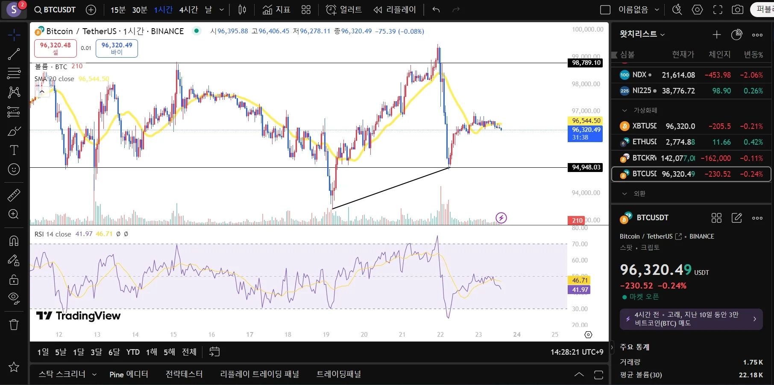Open the candlestick chart type menu
This screenshot has height=385, width=774.
coord(242,9)
